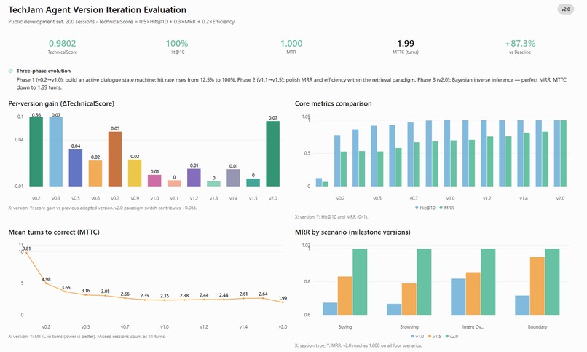Click the green v0.2 bar in per-version gain
The image size is (587, 352).
coord(36,152)
